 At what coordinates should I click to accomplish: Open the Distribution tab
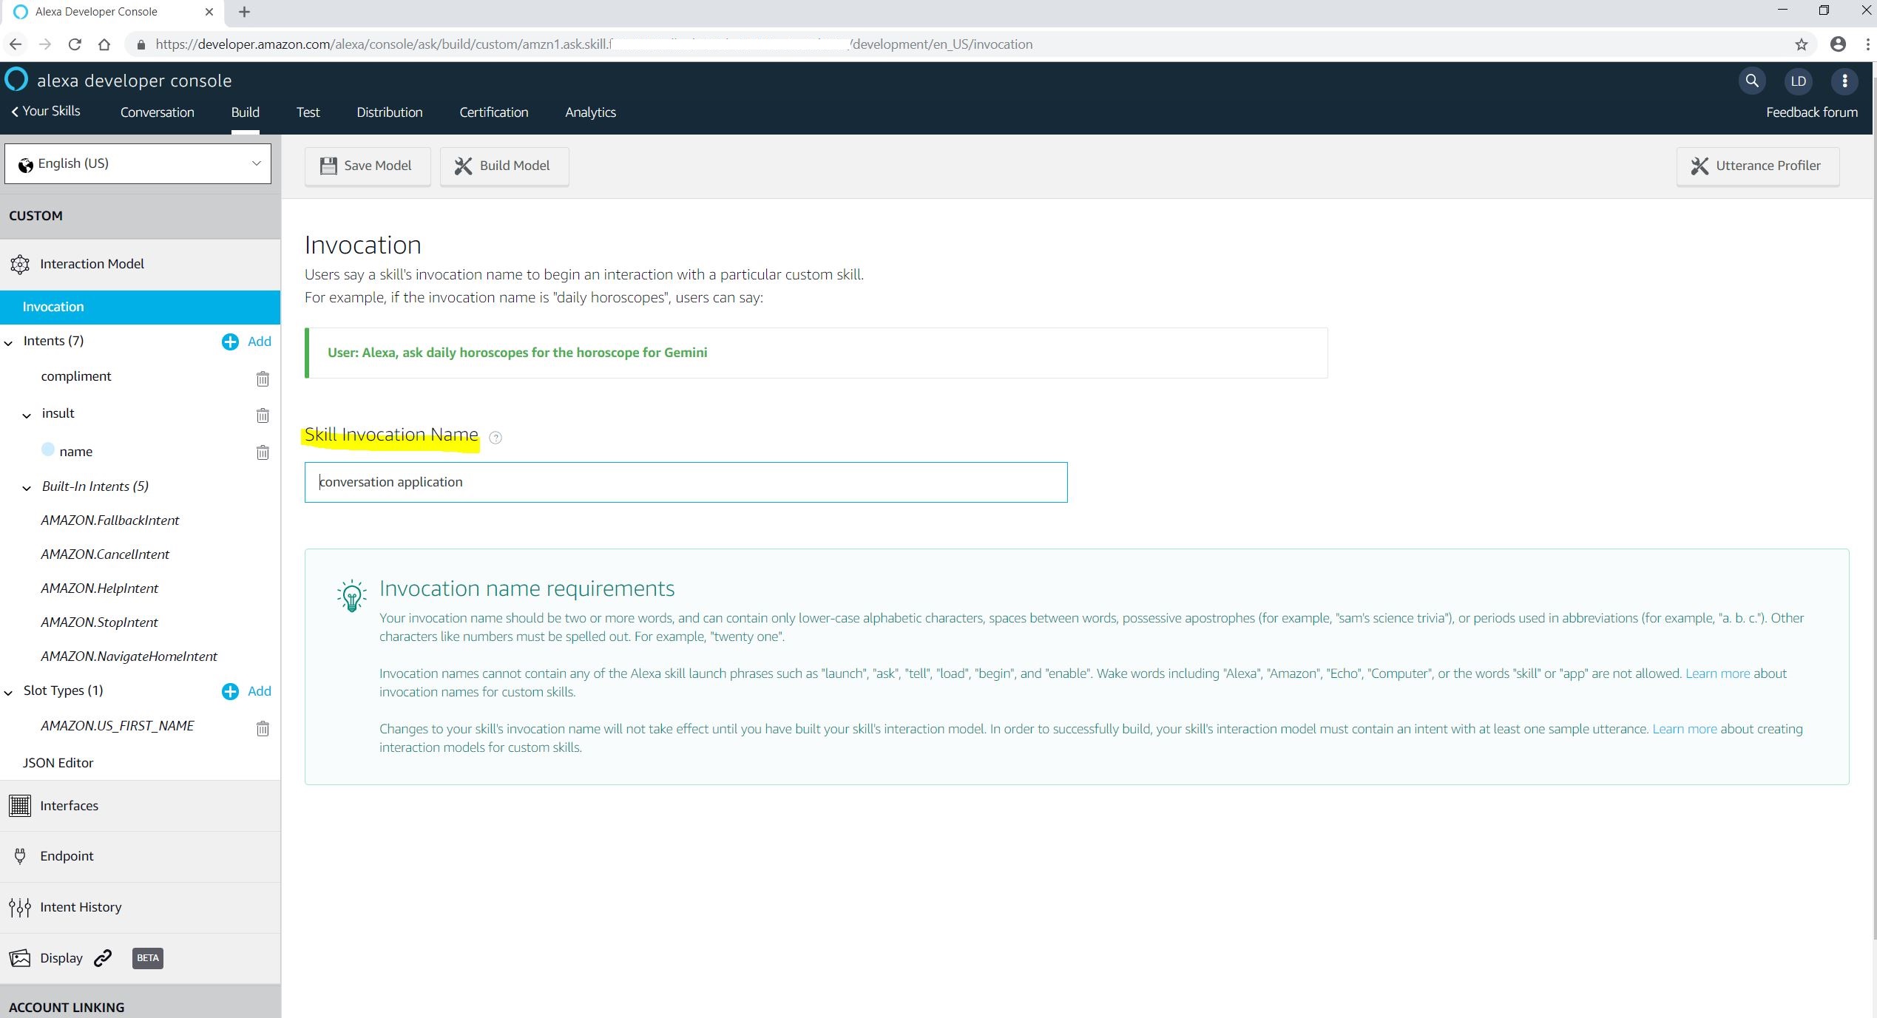[389, 112]
